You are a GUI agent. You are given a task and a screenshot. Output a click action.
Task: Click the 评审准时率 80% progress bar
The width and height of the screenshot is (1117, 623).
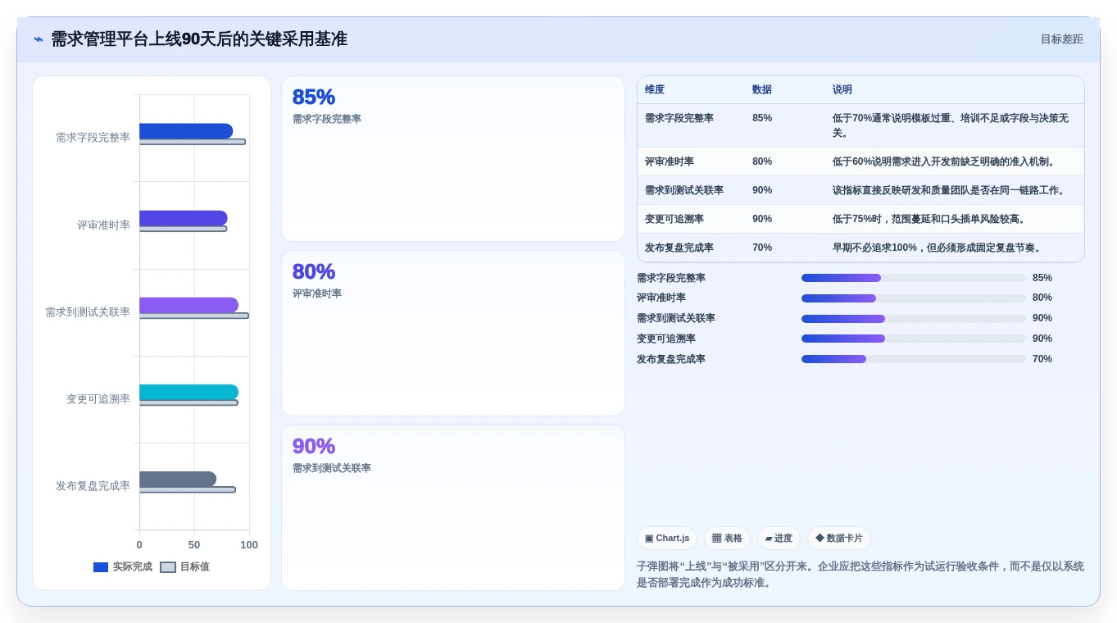[914, 298]
